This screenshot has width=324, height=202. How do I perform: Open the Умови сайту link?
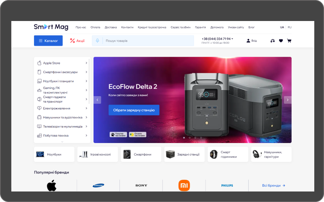click(x=236, y=27)
